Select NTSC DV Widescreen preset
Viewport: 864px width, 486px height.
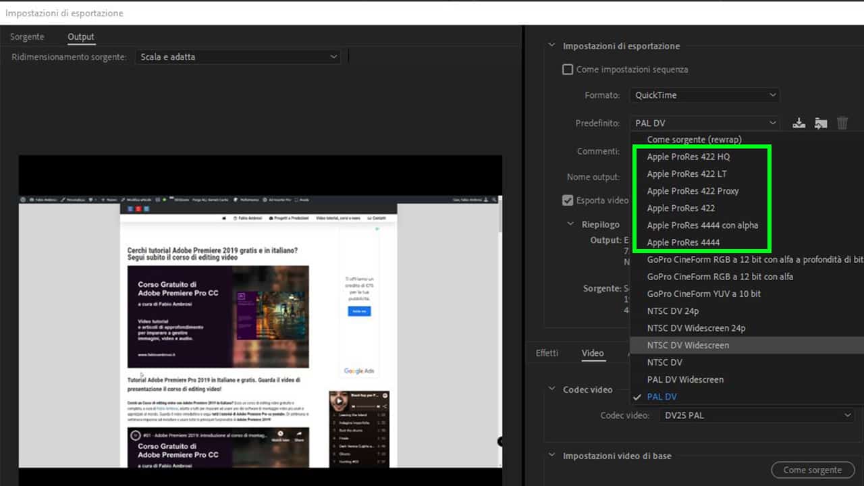688,345
